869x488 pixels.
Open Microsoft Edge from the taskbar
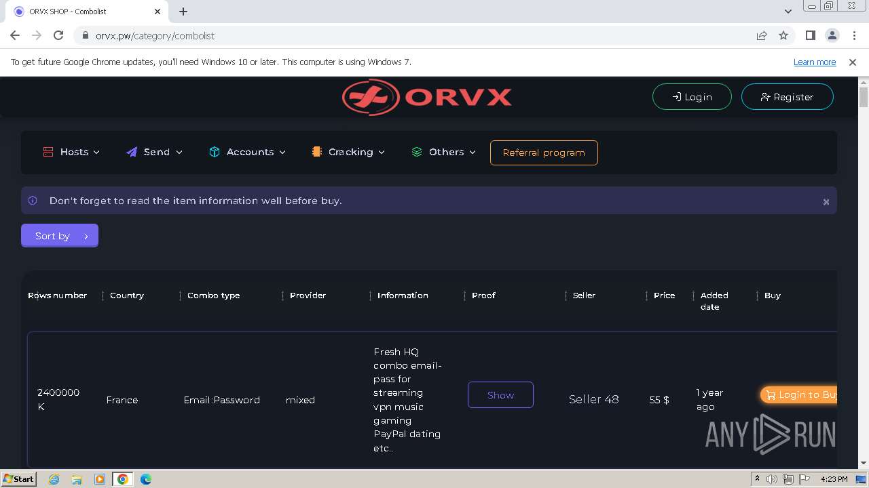[x=146, y=479]
